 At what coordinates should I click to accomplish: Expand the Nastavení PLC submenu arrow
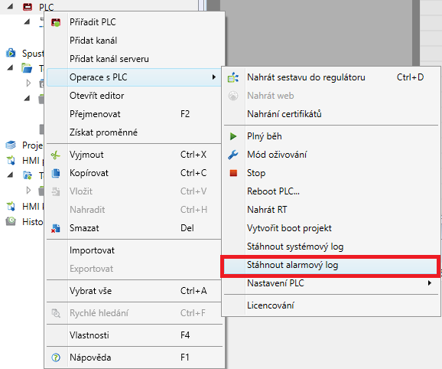(x=429, y=283)
